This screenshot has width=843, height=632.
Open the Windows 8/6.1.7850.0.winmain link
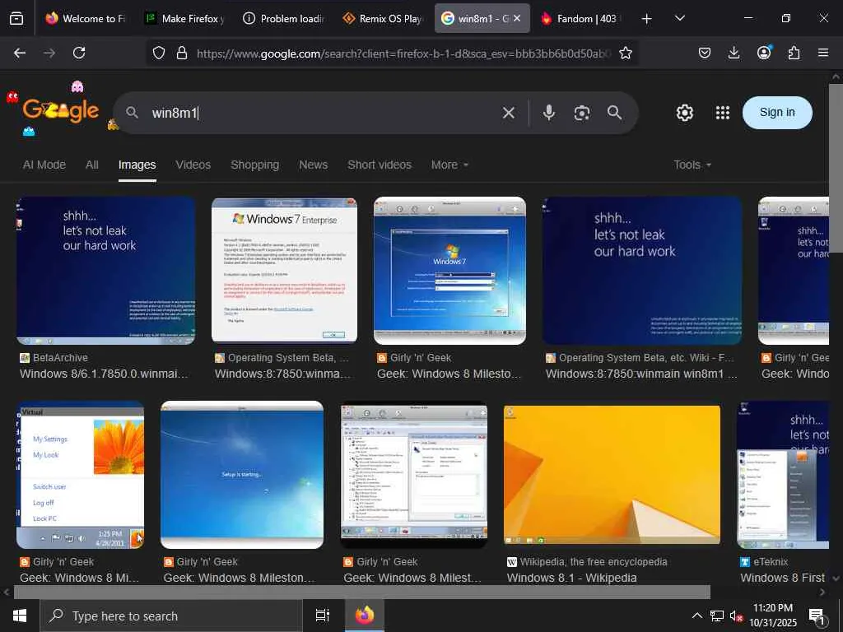[105, 374]
